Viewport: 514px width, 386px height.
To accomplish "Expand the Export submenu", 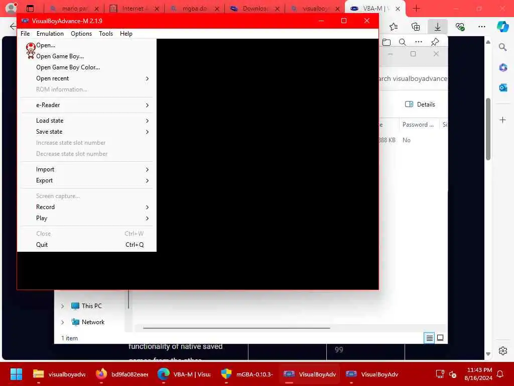I will point(86,180).
